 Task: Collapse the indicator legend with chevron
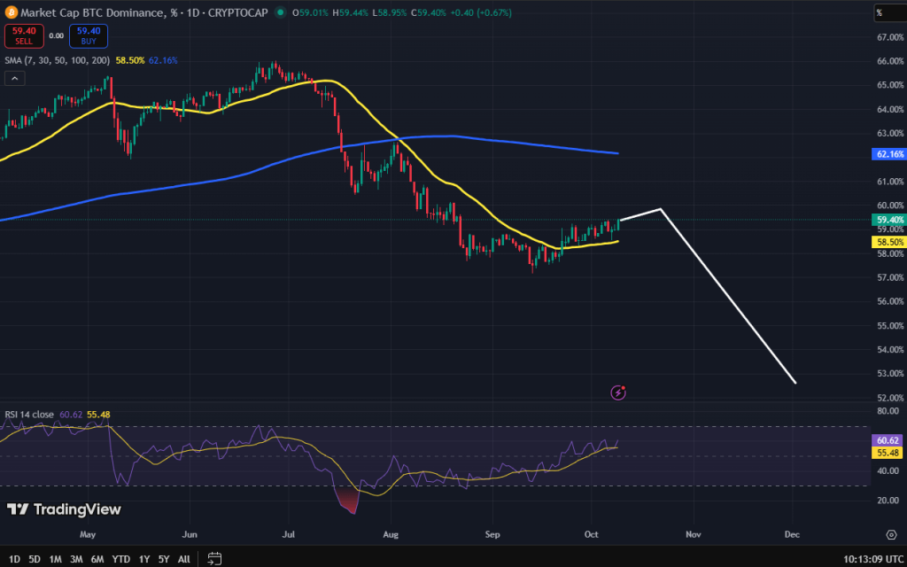coord(14,79)
